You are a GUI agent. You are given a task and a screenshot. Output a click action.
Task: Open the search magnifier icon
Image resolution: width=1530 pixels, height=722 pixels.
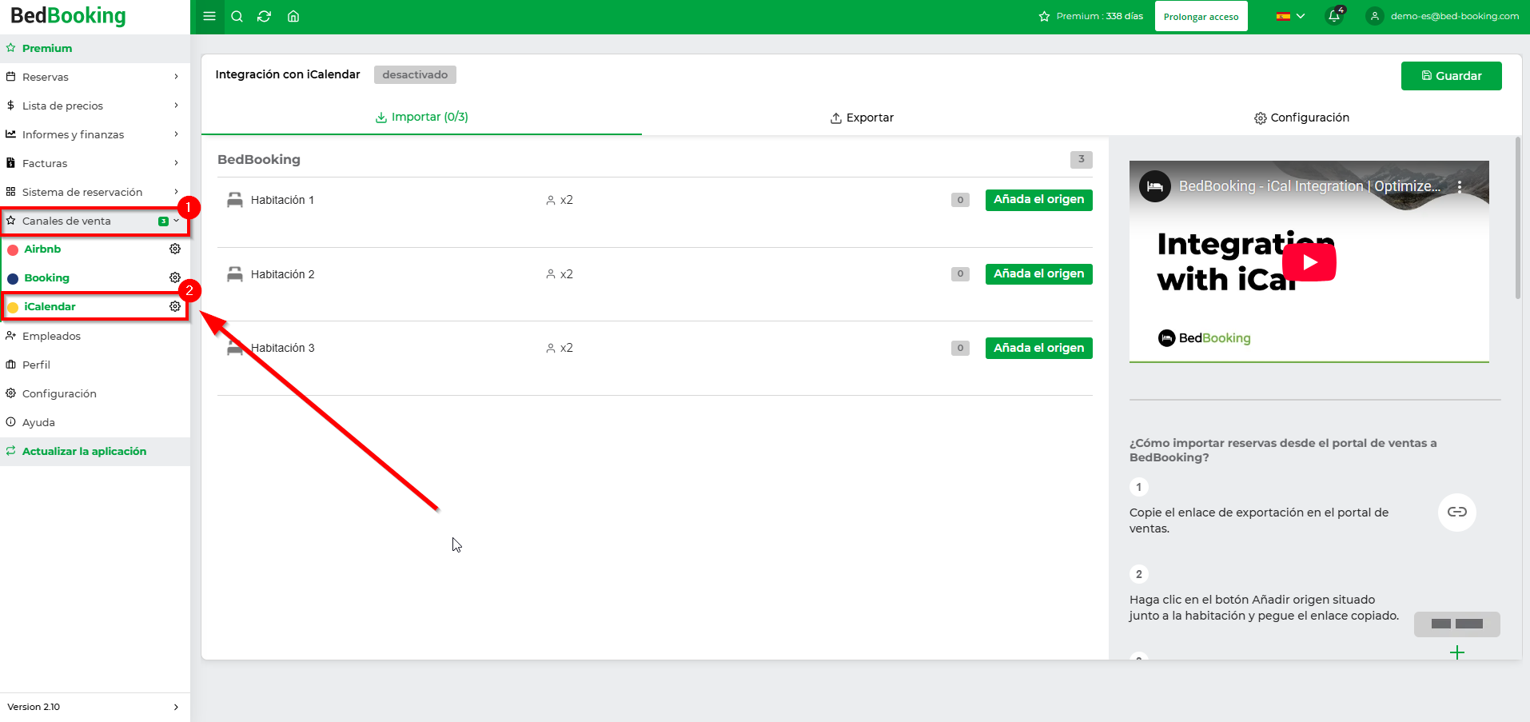[x=237, y=16]
